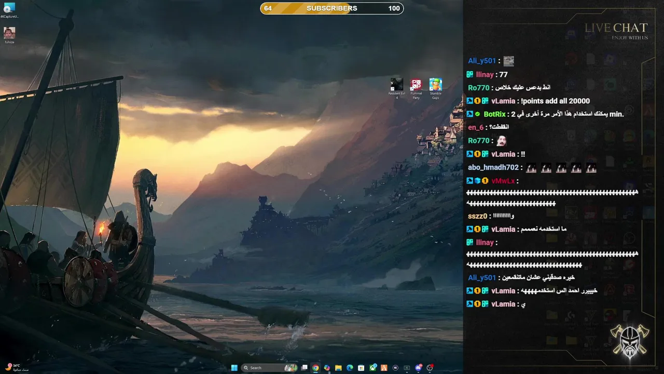Click the viking skull logo in chat overlay

pos(629,341)
